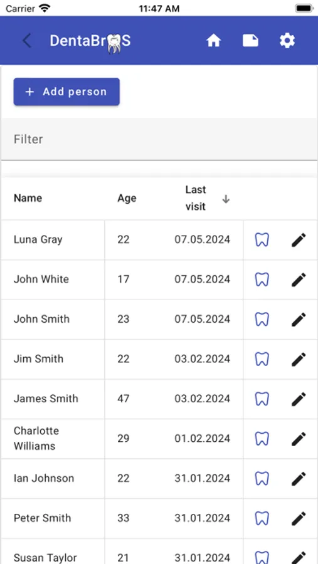Tap the DentaBros logo
Viewport: 318px width, 564px height.
(90, 42)
